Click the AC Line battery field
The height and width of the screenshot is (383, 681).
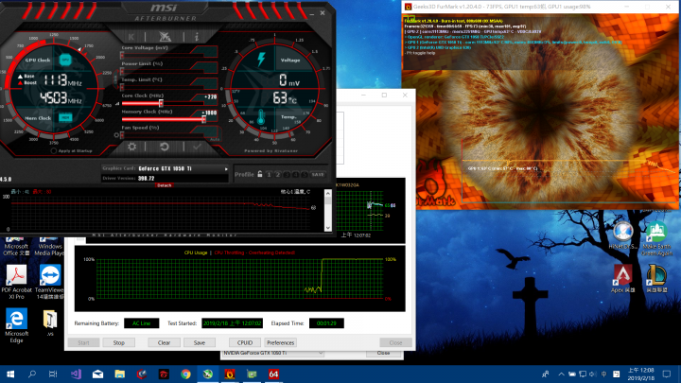[142, 323]
